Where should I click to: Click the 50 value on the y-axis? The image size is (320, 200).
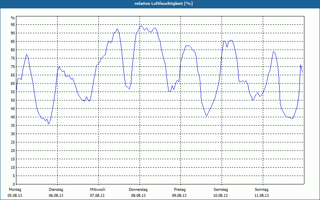[13, 100]
